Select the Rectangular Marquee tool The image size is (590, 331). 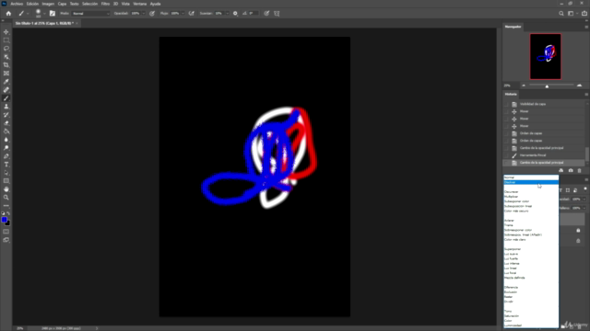click(6, 40)
